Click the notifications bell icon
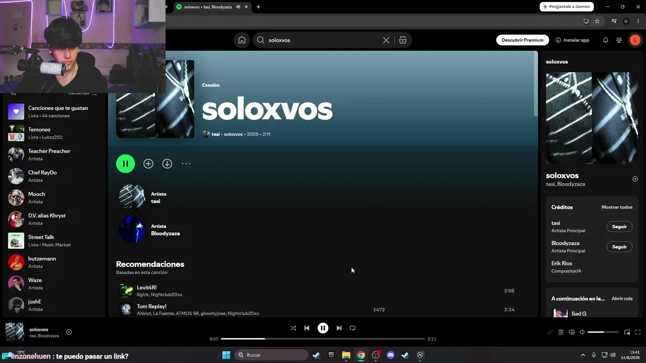Viewport: 646px width, 363px height. pyautogui.click(x=606, y=40)
